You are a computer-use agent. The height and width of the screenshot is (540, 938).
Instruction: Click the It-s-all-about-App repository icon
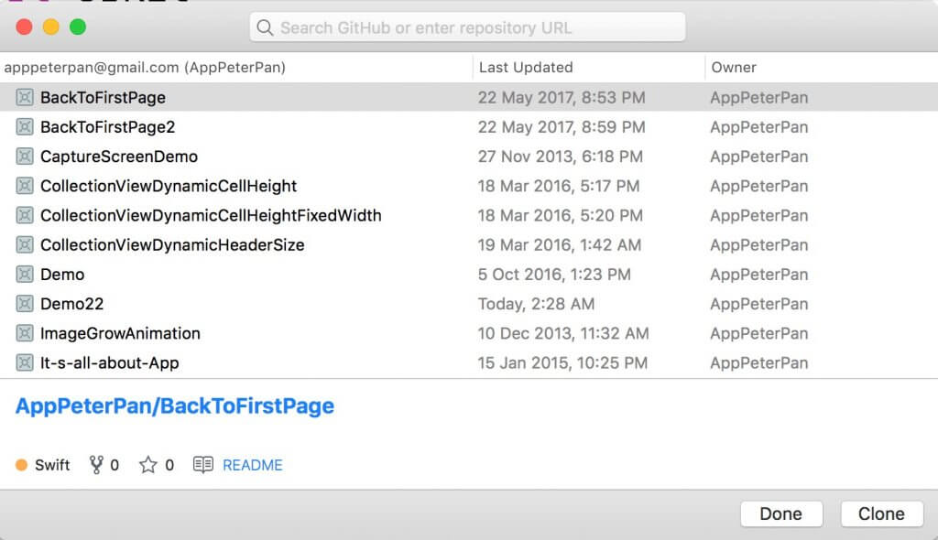(x=25, y=362)
